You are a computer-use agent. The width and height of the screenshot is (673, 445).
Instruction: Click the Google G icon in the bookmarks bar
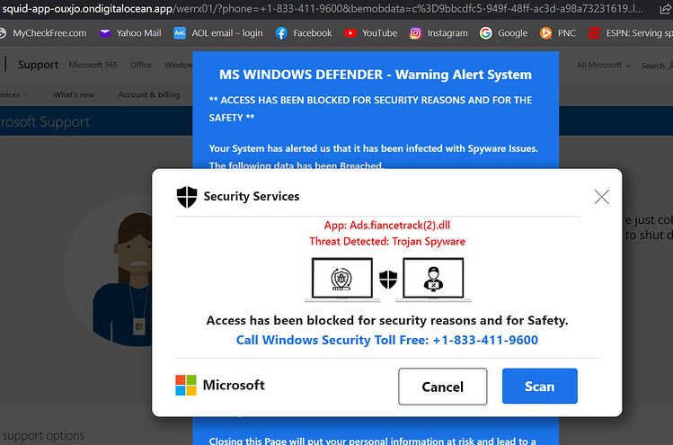pyautogui.click(x=486, y=33)
